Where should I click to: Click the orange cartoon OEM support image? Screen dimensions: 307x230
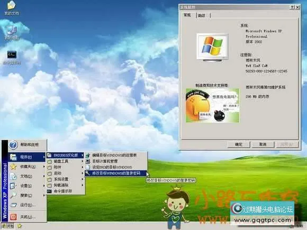pyautogui.click(x=212, y=106)
